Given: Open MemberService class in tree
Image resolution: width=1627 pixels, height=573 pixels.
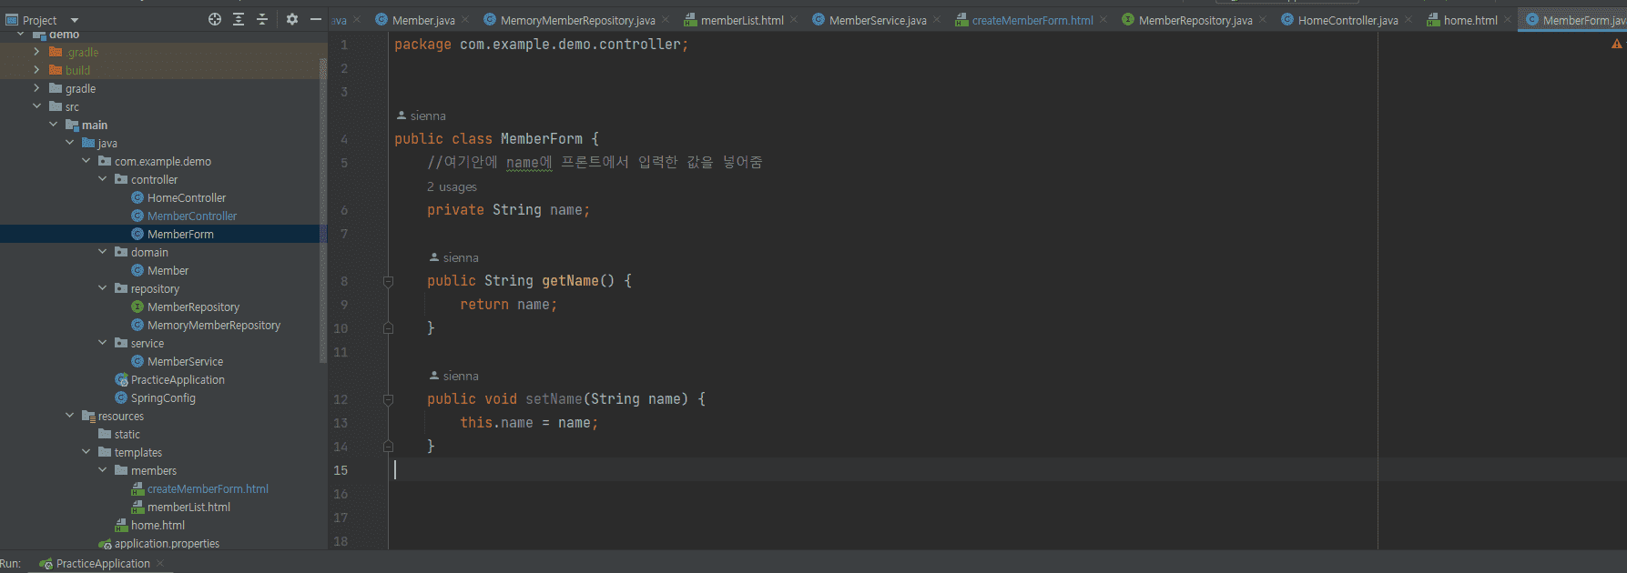Looking at the screenshot, I should (x=185, y=361).
